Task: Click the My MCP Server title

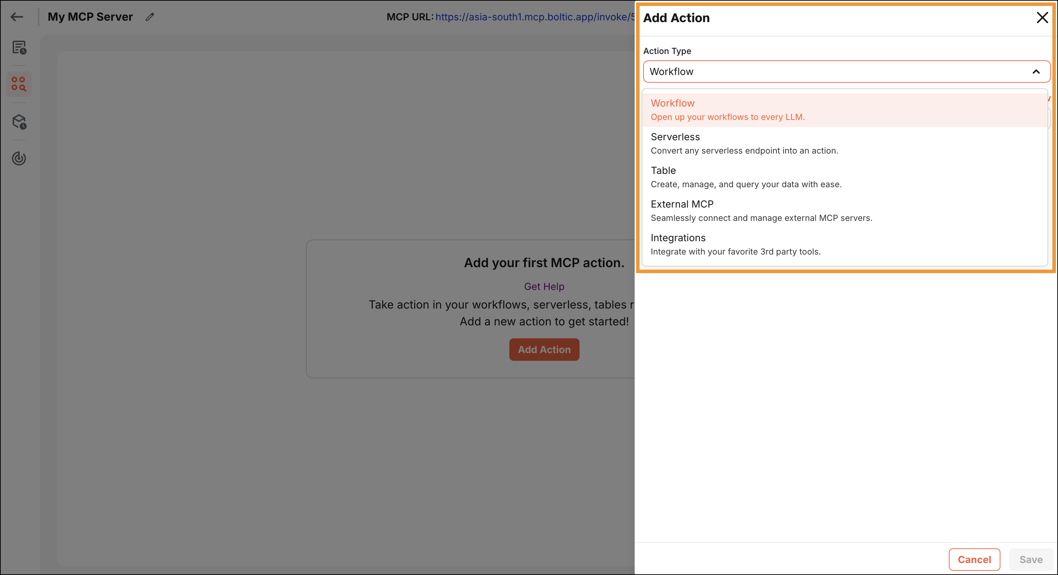Action: [90, 17]
